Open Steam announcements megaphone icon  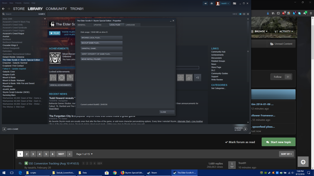(205, 3)
